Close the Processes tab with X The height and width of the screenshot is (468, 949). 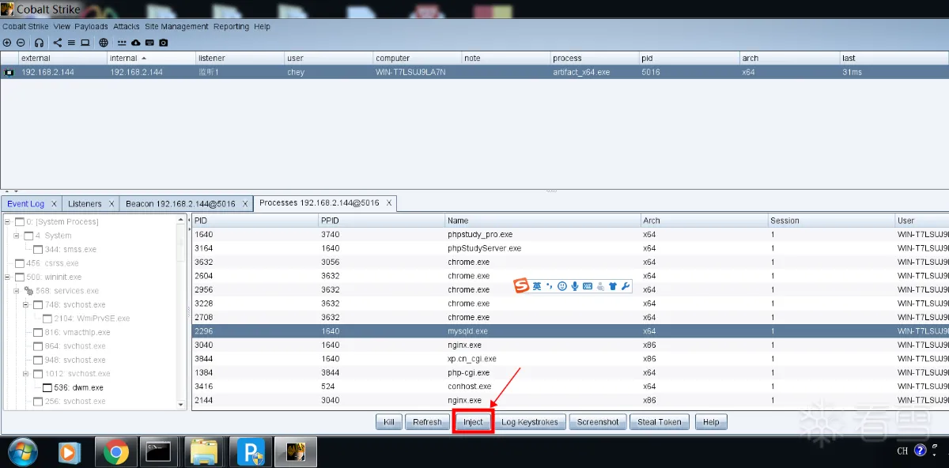[389, 203]
